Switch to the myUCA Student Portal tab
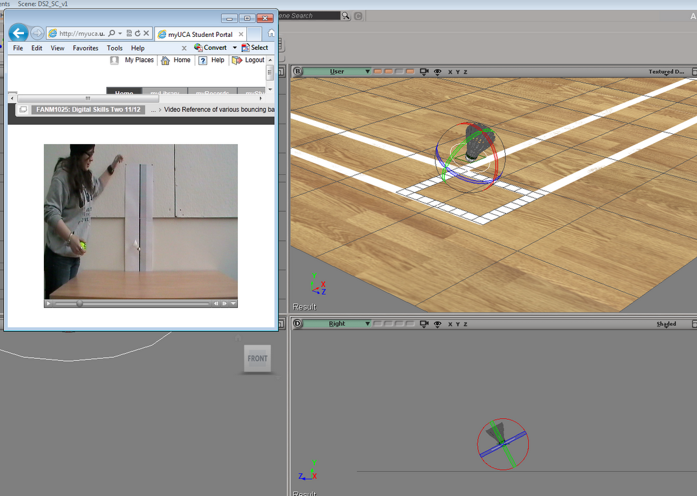 (199, 34)
